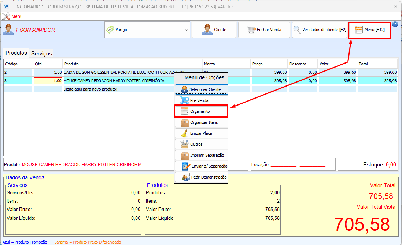Image resolution: width=402 pixels, height=245 pixels.
Task: Click the wrench Menu icon at top-left
Action: point(6,16)
